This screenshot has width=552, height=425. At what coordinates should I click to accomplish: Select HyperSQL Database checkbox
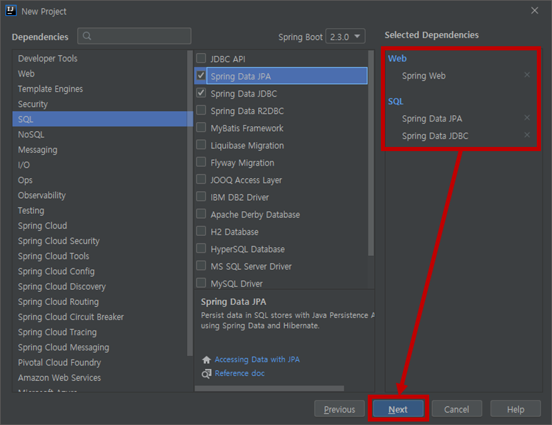(x=201, y=248)
